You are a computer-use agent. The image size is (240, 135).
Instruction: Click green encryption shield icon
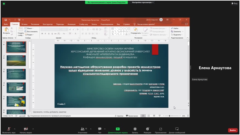(4, 4)
